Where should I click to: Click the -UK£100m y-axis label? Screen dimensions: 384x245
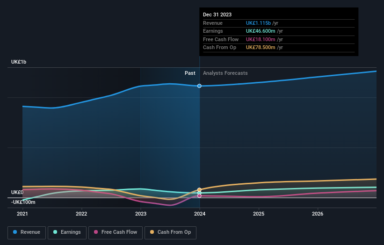coord(23,202)
